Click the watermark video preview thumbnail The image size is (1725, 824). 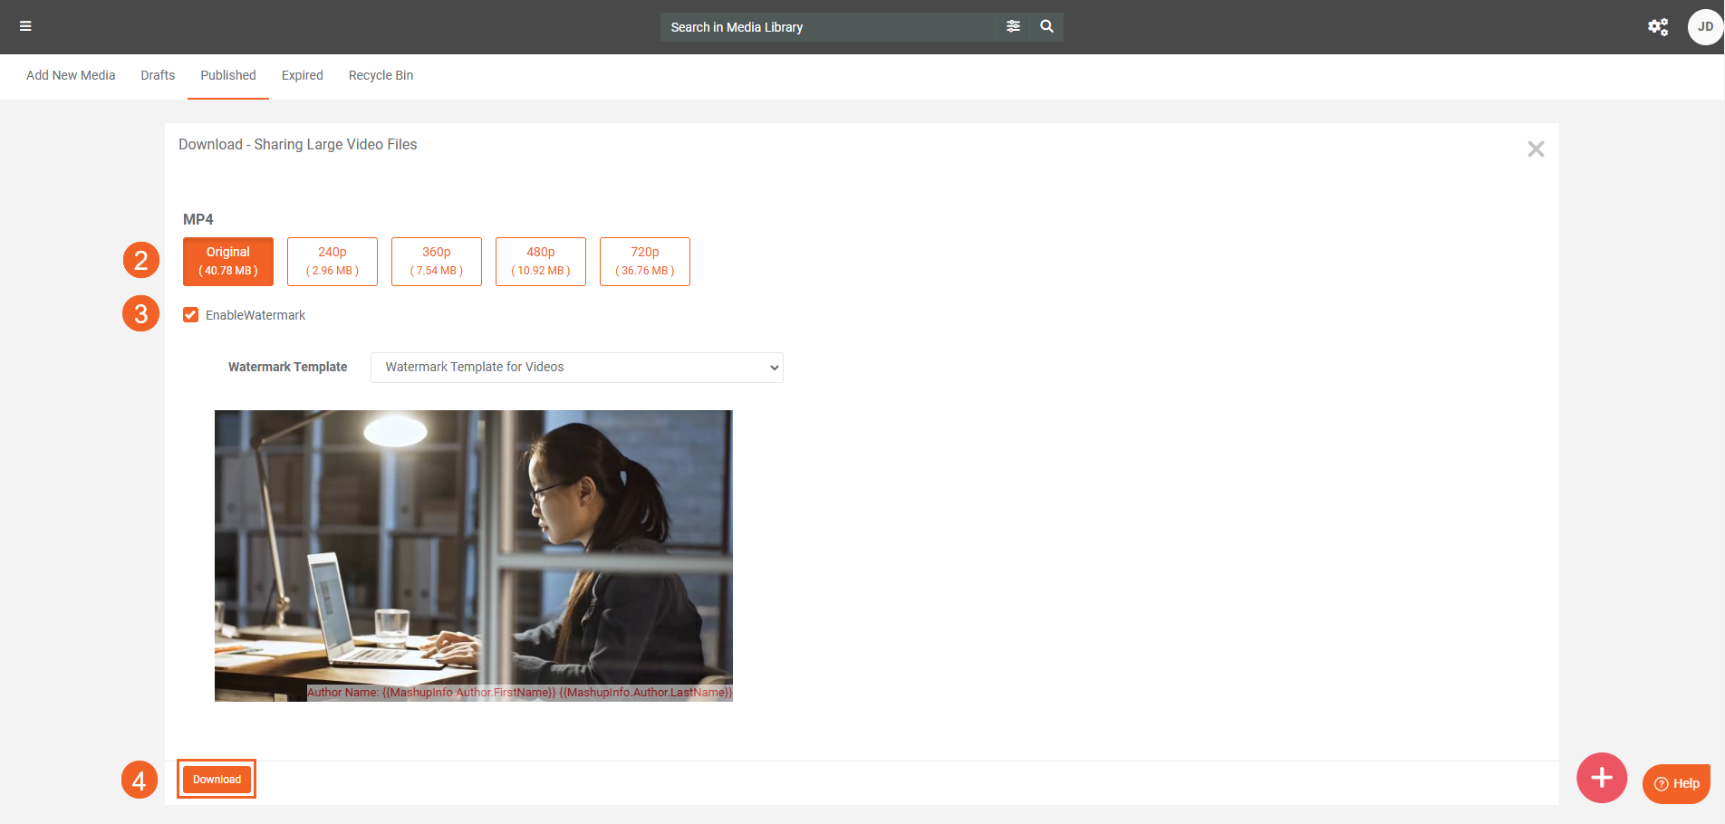point(473,555)
